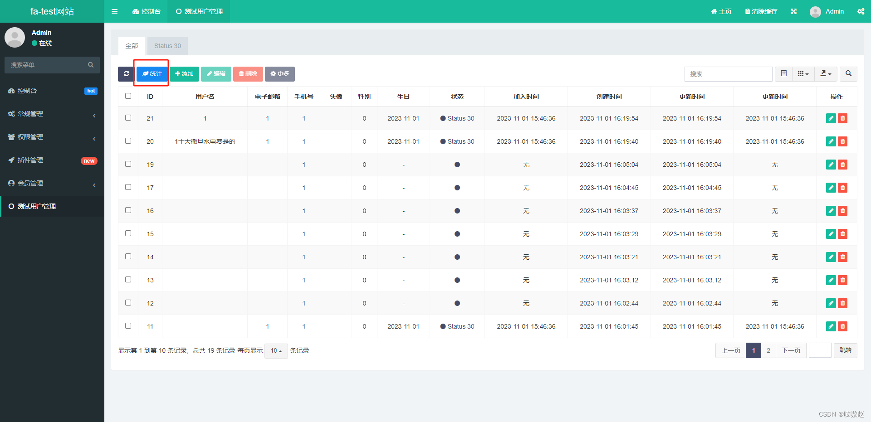Screen dimensions: 871x422
Task: Click the 统计 button
Action: 152,73
